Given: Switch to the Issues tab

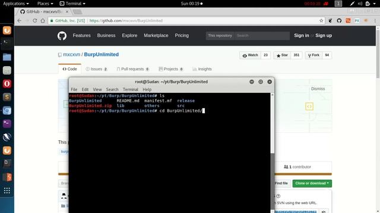Looking at the screenshot, I should click(x=96, y=69).
